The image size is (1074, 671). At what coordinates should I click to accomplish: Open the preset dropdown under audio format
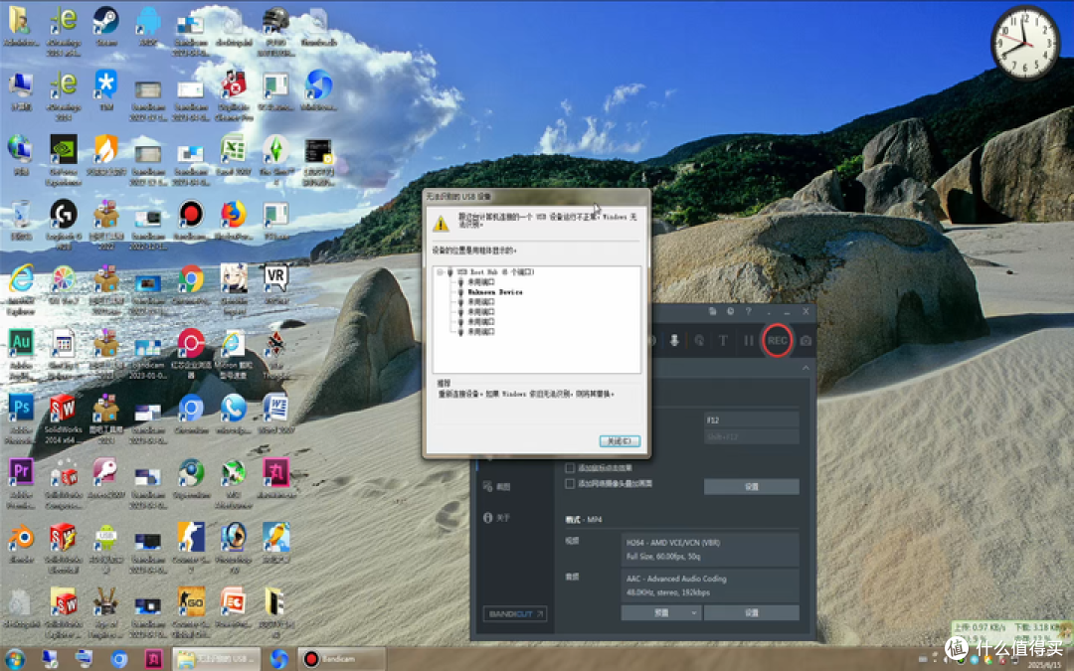[661, 612]
